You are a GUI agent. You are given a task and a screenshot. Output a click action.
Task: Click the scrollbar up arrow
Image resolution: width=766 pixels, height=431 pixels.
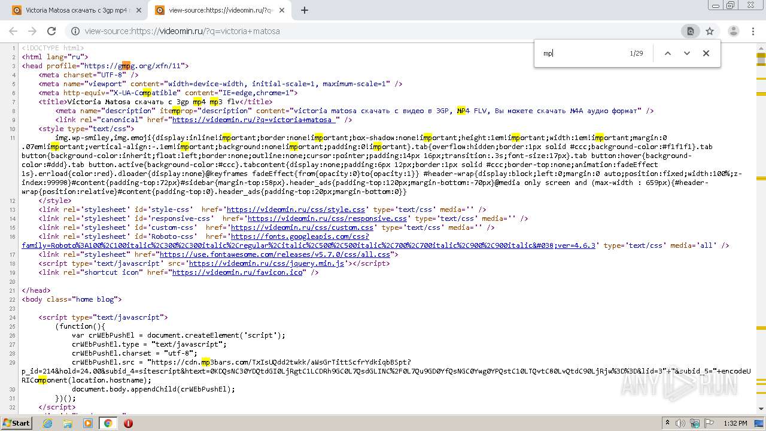tap(761, 47)
